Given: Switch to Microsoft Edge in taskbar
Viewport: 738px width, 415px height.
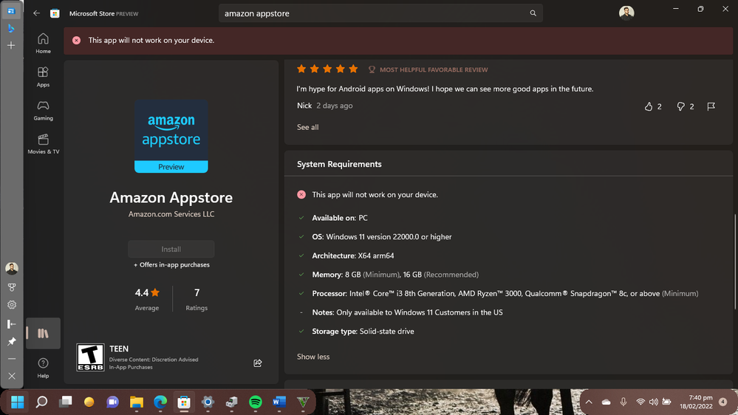Looking at the screenshot, I should pyautogui.click(x=160, y=402).
